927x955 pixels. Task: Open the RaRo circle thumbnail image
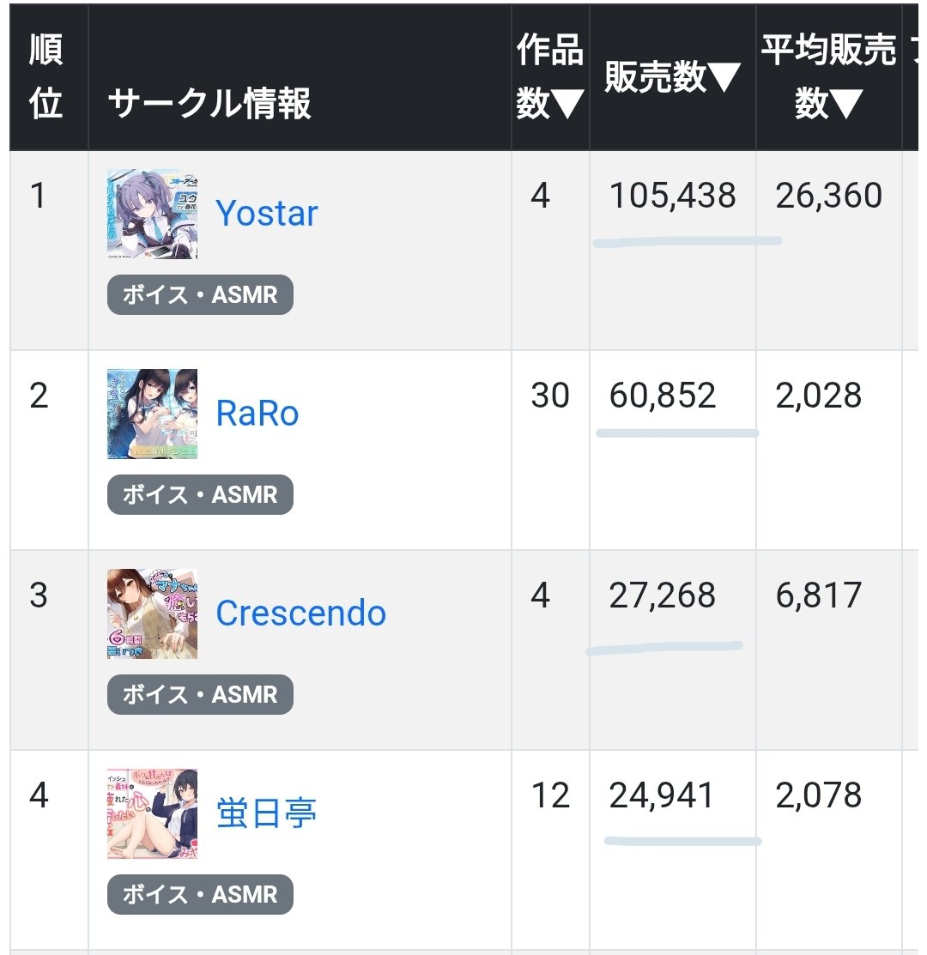(152, 414)
